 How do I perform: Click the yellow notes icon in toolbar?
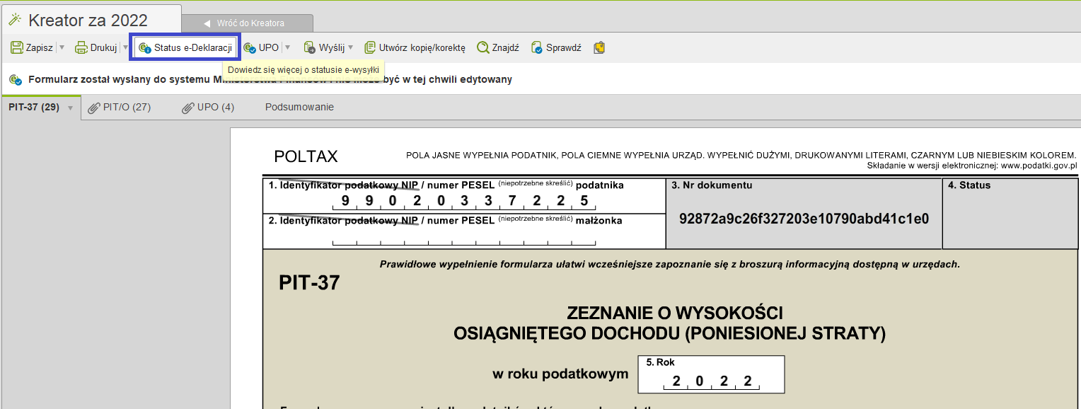[x=599, y=48]
